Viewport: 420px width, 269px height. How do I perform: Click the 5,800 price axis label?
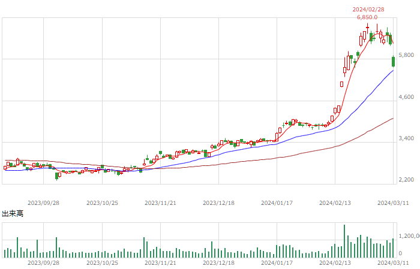[406, 55]
